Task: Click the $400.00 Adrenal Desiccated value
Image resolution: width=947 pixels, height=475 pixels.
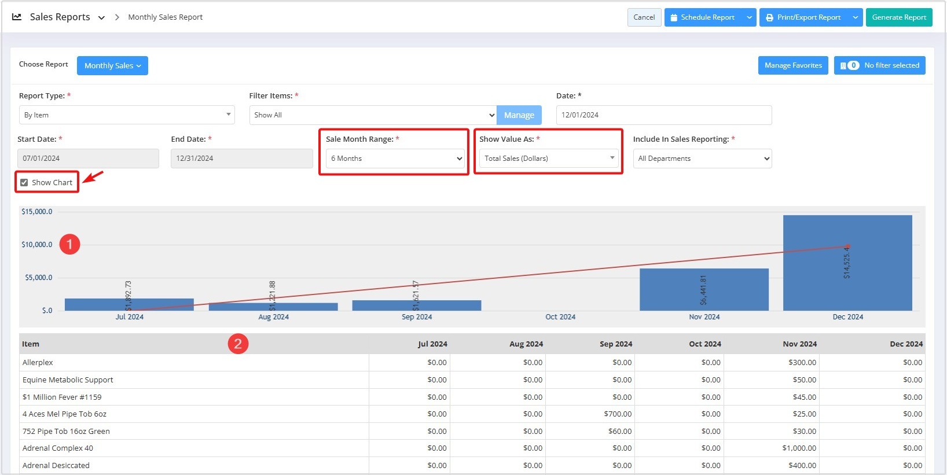Action: tap(802, 465)
